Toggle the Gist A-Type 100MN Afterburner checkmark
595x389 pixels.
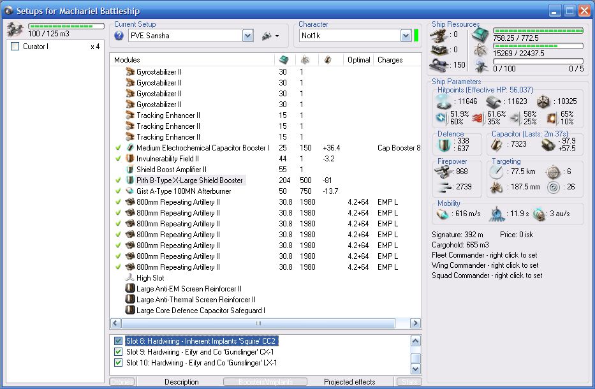pos(119,191)
